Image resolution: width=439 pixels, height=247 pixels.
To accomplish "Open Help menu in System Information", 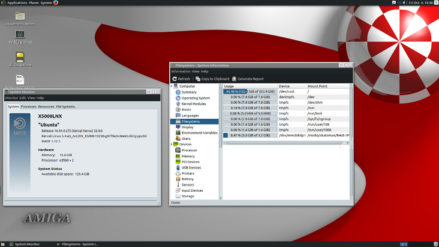I will pos(204,72).
